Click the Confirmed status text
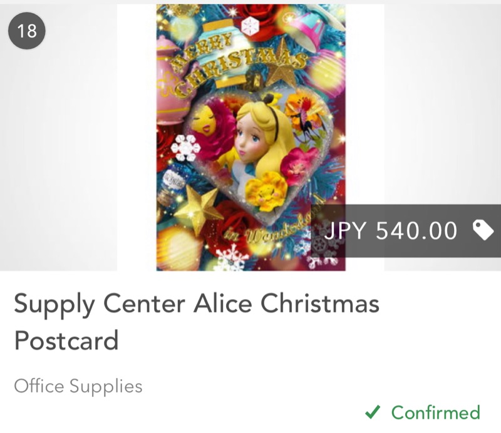Screen dimensions: 501x433 click(436, 412)
